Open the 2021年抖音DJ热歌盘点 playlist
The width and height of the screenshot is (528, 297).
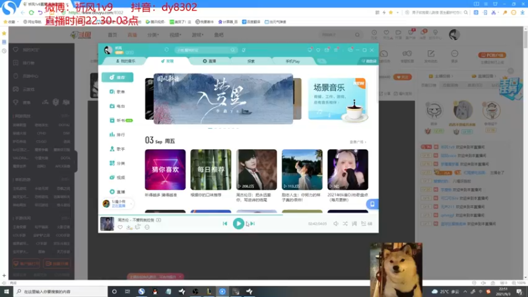point(348,170)
